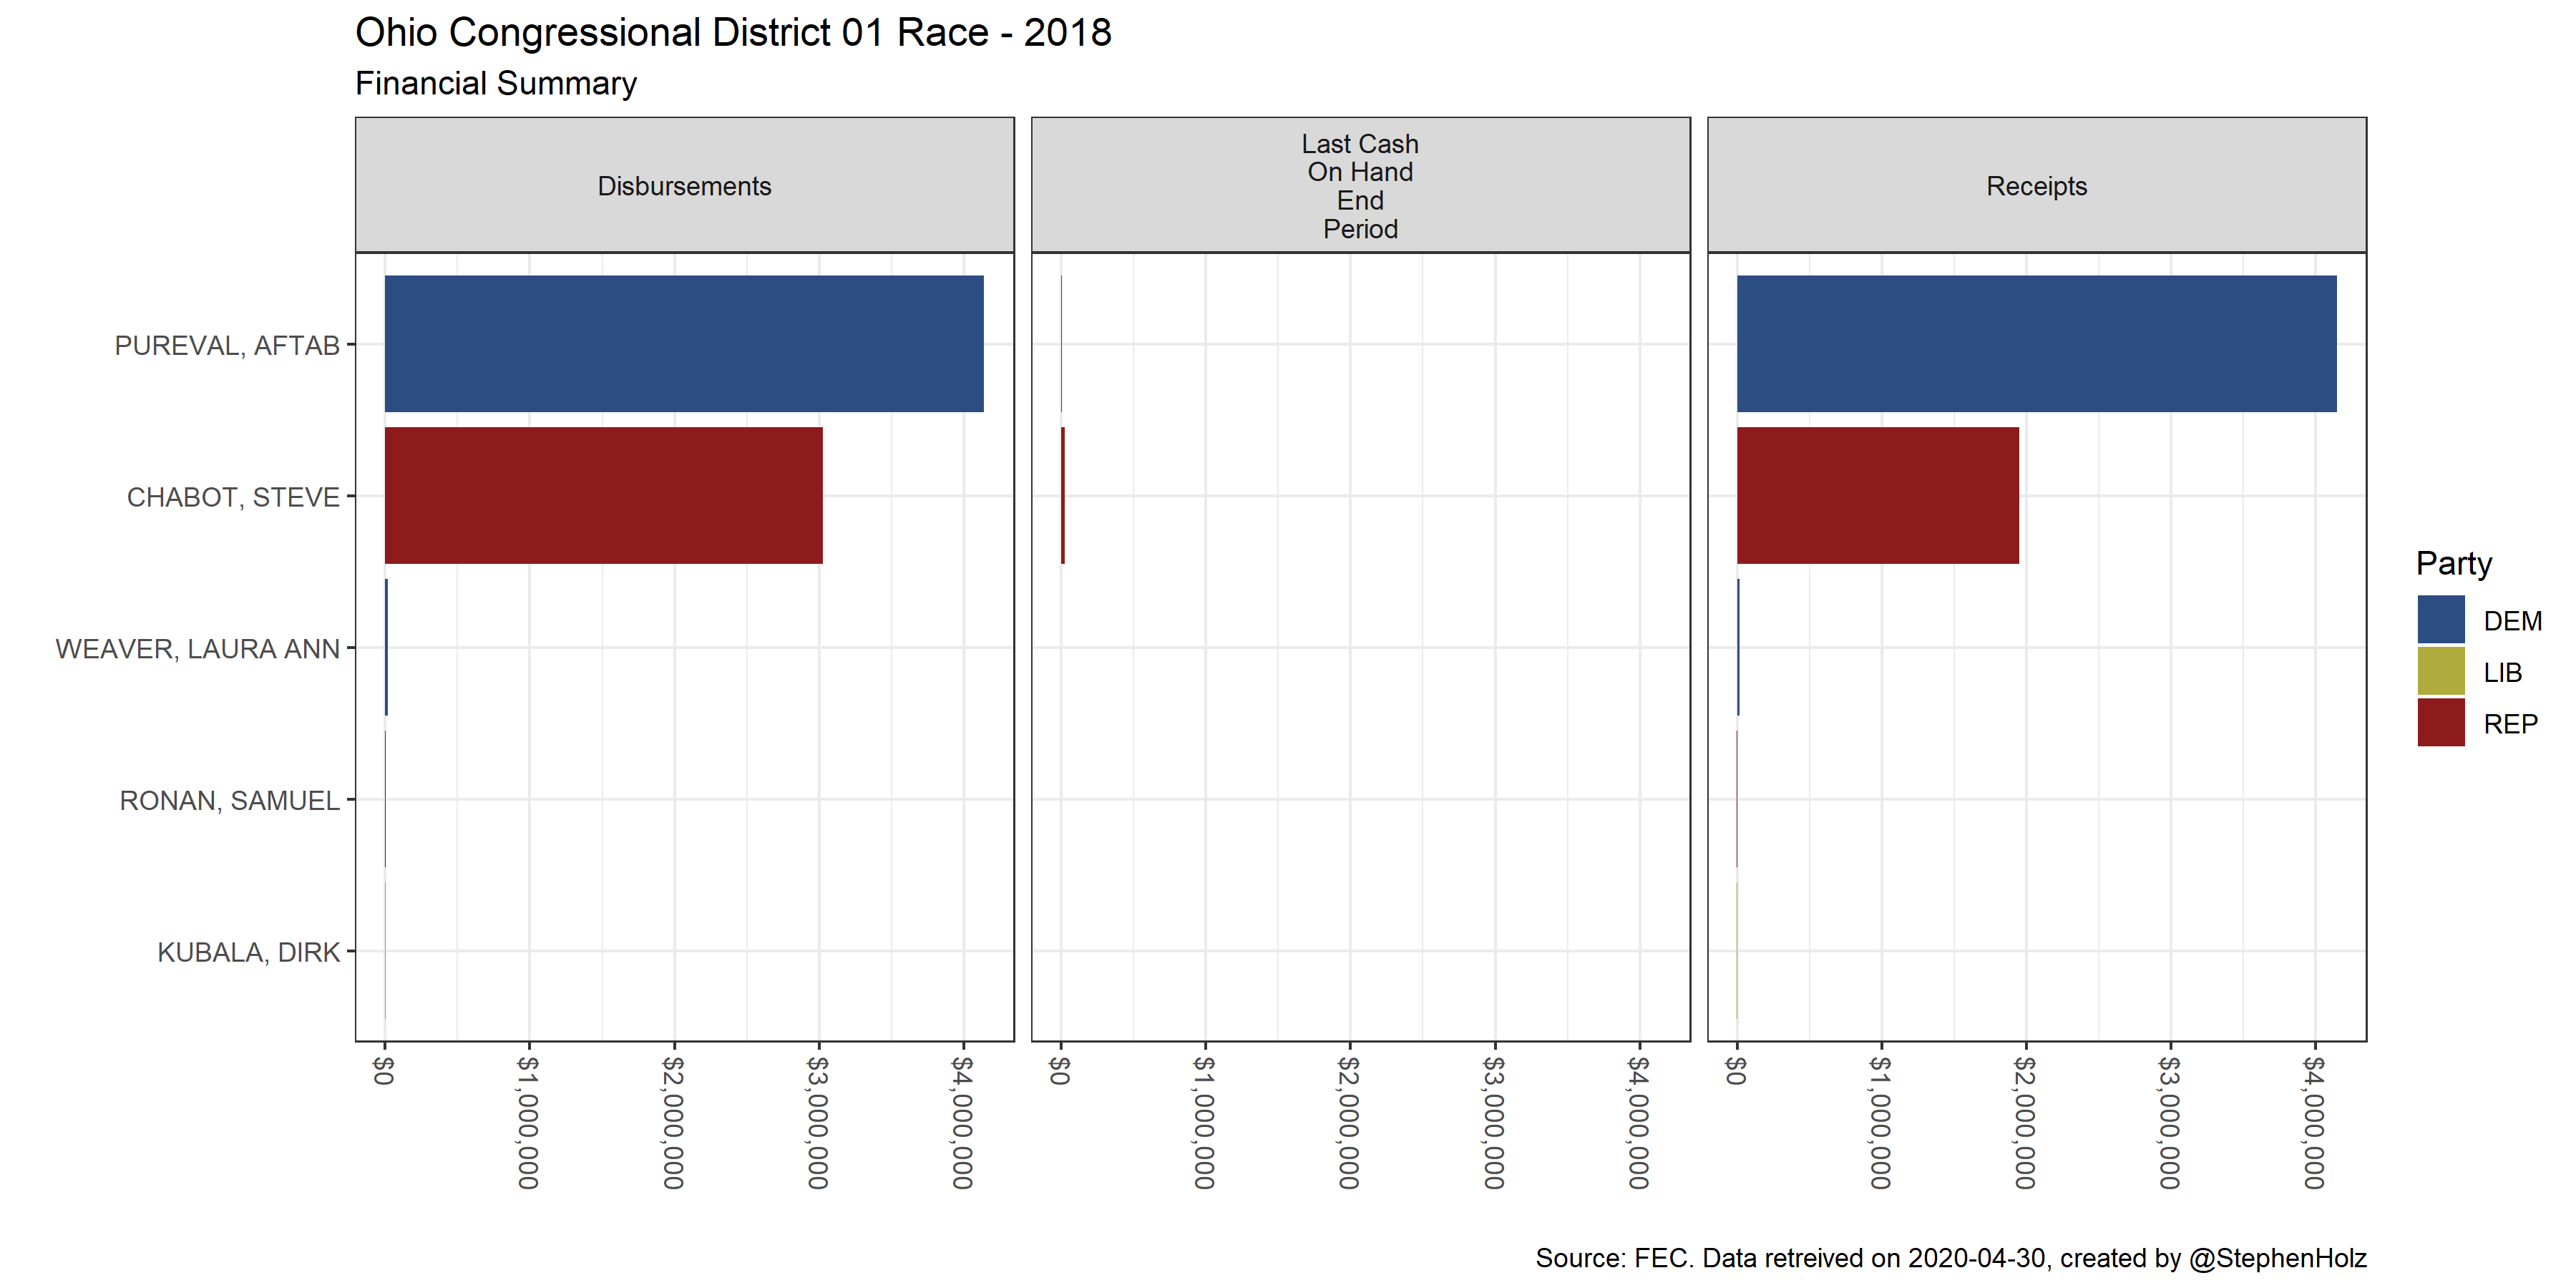Click Pureval's blue Receipts bar
Screen dimensions: 2576x1288
(2036, 343)
